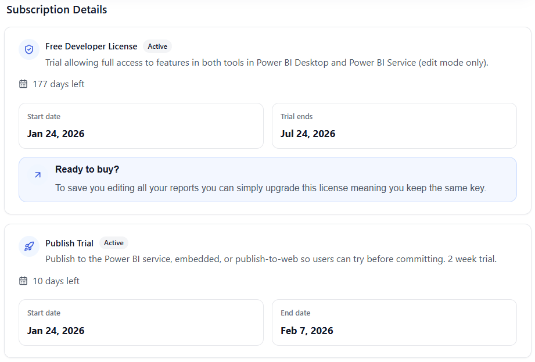This screenshot has height=362, width=535.
Task: Click the Active badge on Free Developer License
Action: [157, 46]
